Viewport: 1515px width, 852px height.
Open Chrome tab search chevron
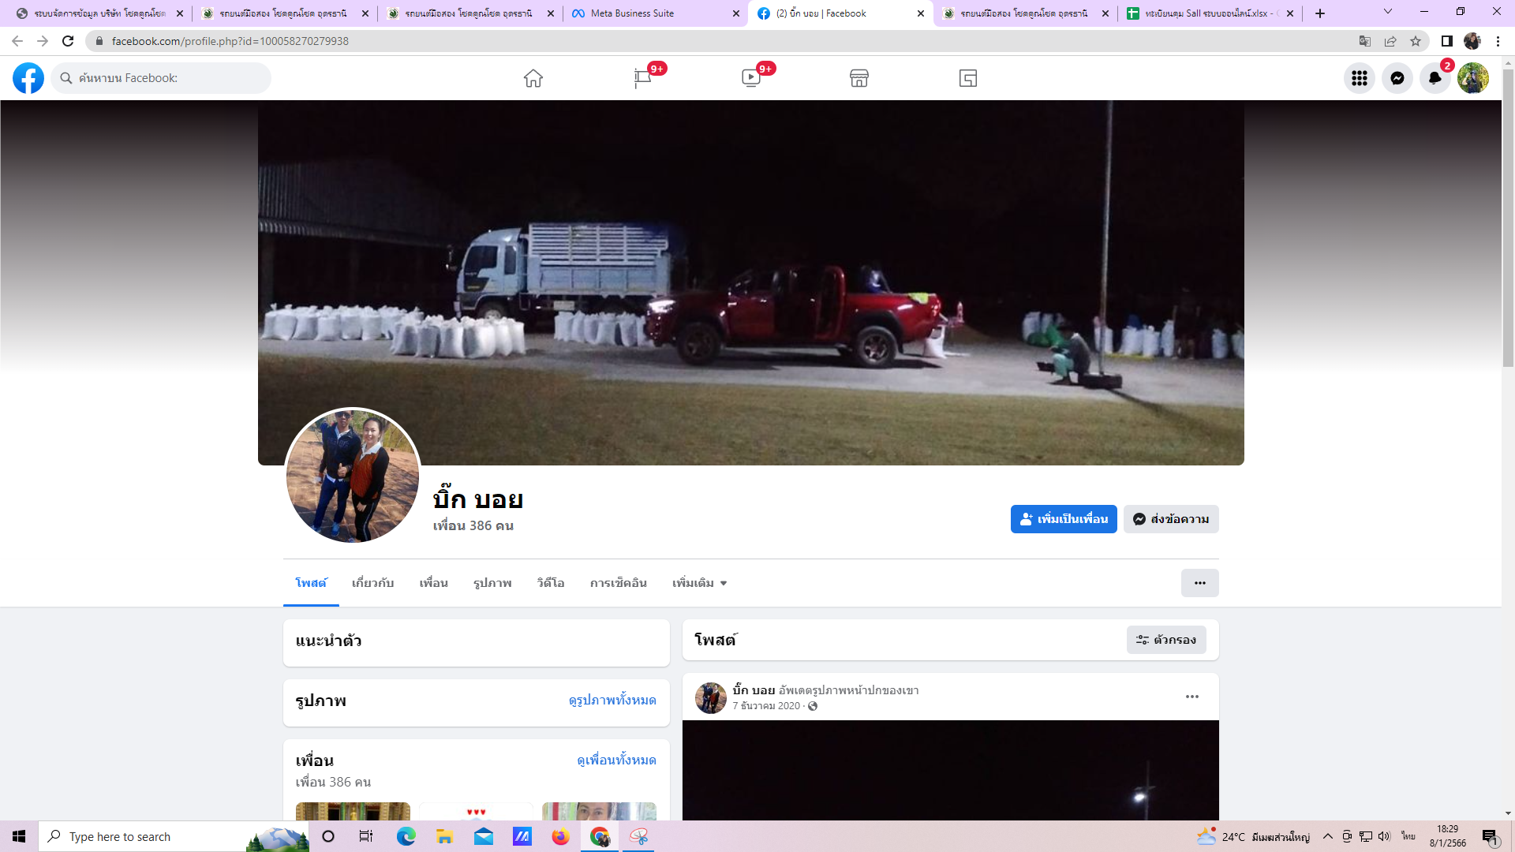click(x=1387, y=12)
